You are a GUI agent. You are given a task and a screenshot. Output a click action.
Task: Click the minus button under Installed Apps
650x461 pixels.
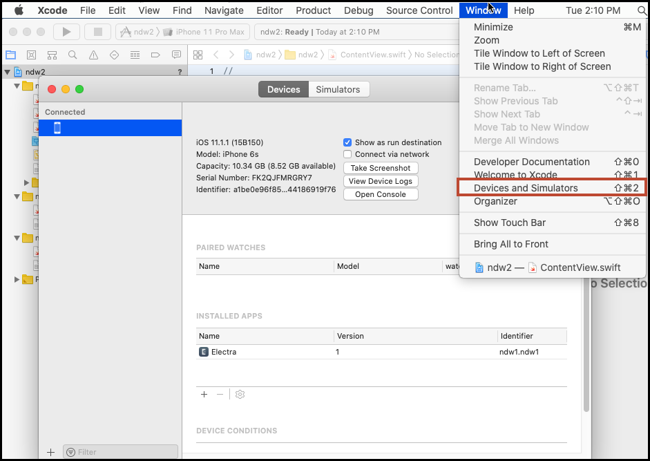click(220, 394)
